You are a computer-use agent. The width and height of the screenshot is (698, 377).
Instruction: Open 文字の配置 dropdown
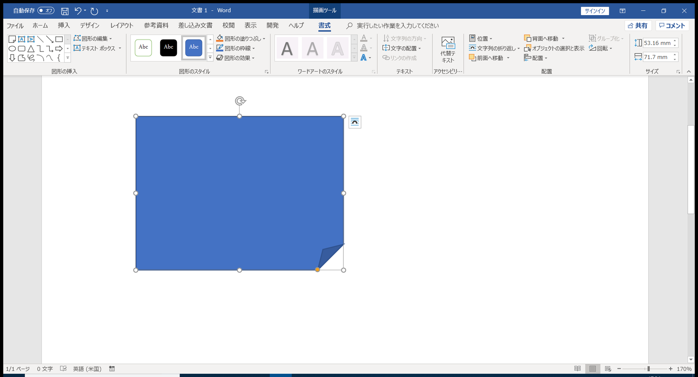(402, 48)
